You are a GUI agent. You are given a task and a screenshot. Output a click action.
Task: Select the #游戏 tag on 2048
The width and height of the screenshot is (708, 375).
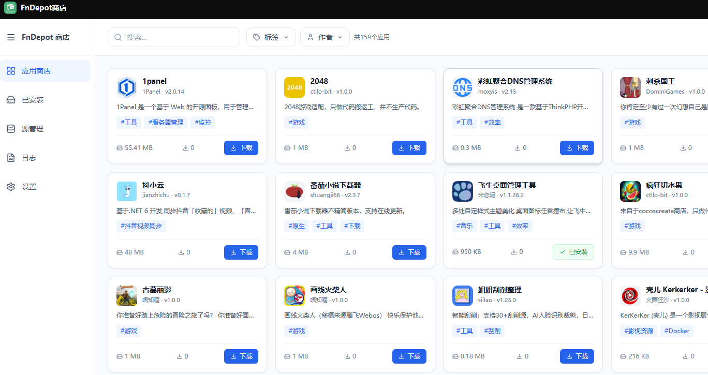pos(297,123)
